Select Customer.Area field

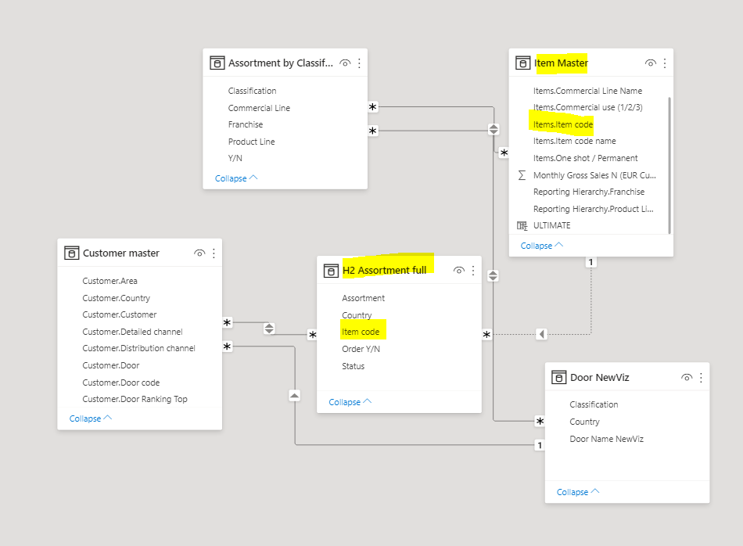click(110, 281)
